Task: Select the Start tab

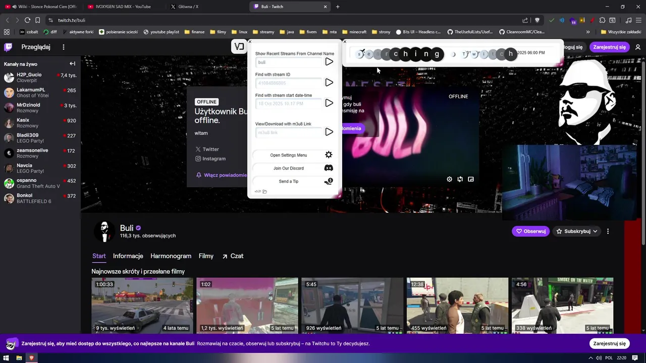Action: [x=99, y=256]
